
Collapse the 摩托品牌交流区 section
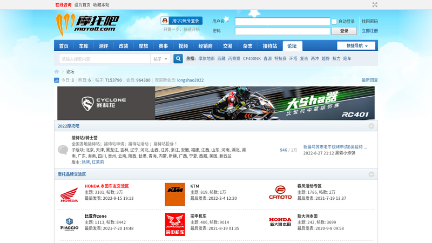pyautogui.click(x=372, y=174)
